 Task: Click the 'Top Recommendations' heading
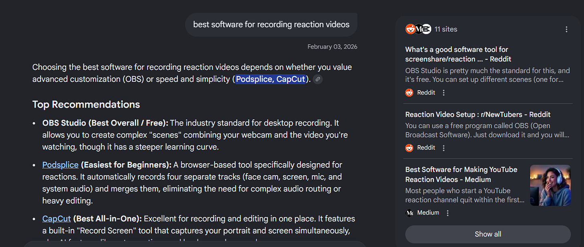(86, 105)
